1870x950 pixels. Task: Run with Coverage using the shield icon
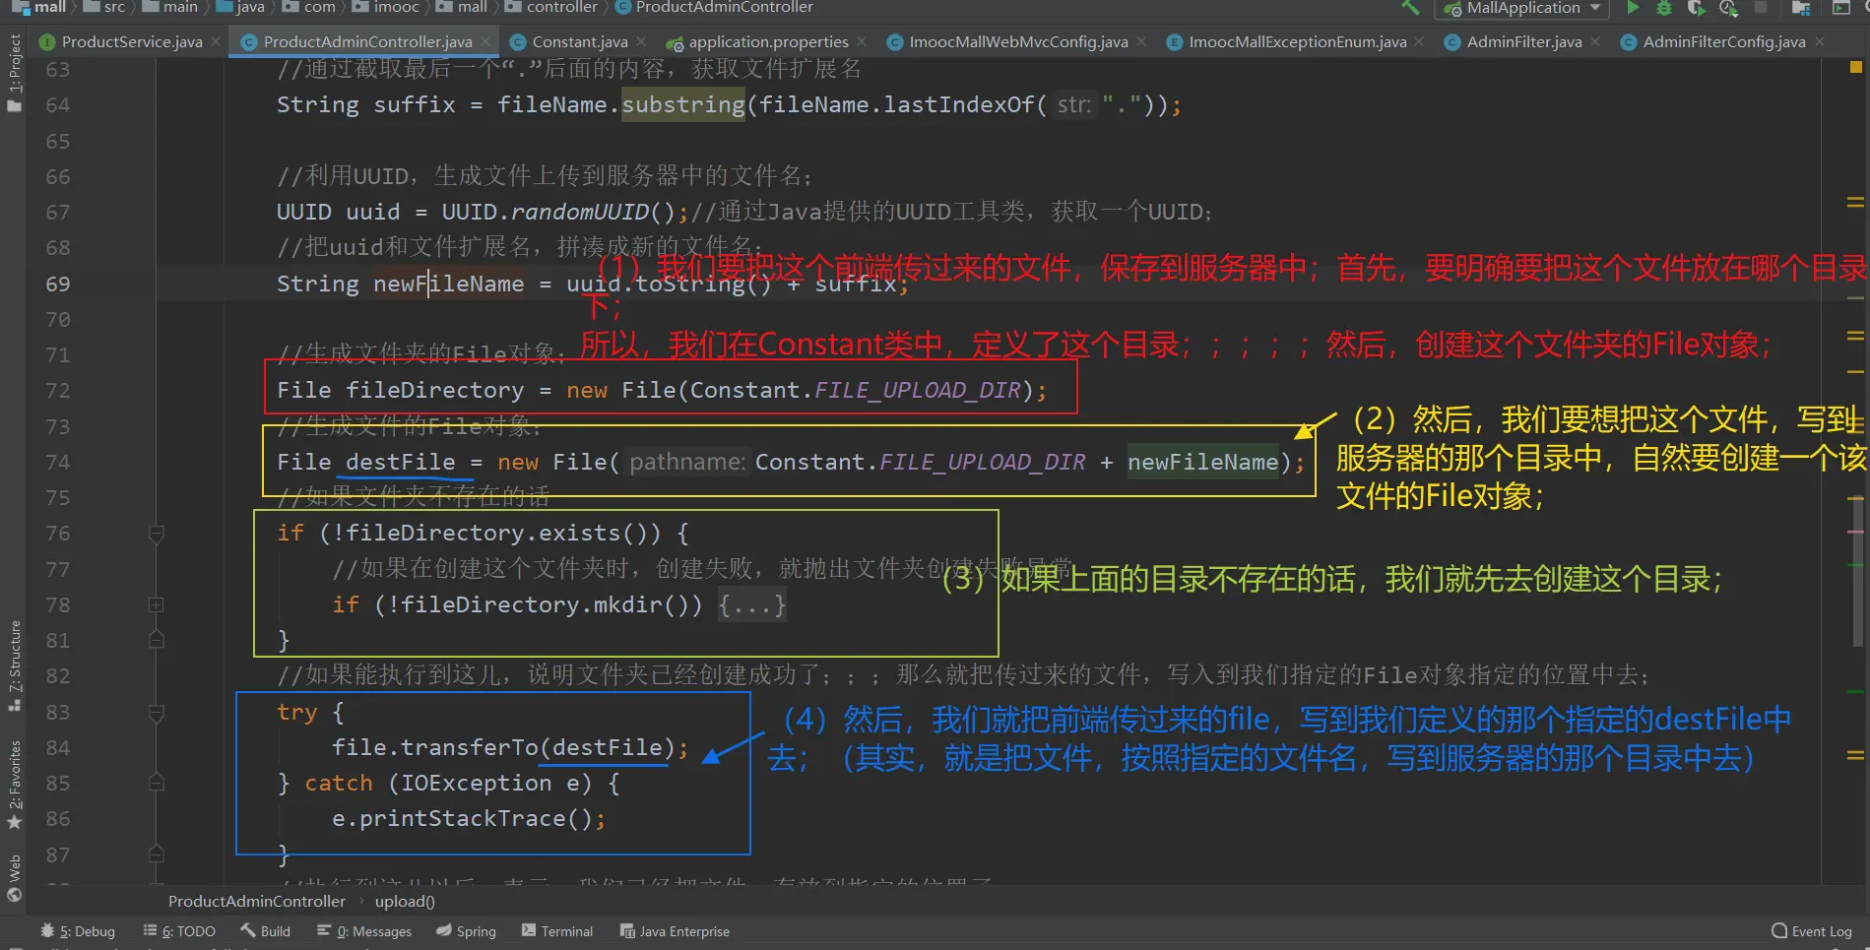1696,8
